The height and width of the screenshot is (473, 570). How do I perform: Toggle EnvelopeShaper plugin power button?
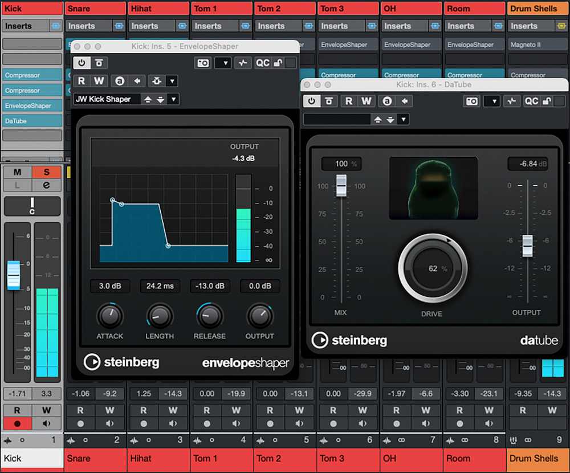point(82,63)
